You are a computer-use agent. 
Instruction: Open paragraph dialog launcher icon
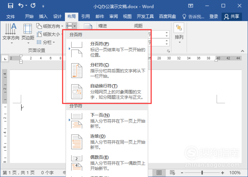coord(168,51)
